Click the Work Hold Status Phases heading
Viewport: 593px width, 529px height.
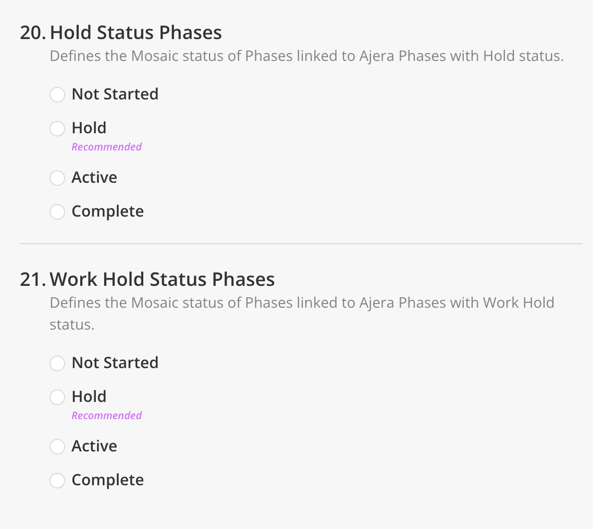[162, 279]
